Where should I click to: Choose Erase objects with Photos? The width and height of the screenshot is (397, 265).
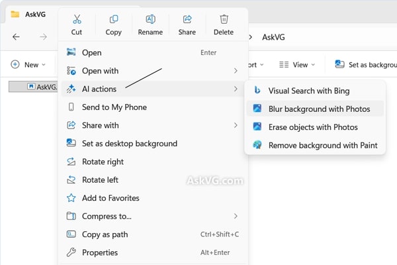click(315, 127)
